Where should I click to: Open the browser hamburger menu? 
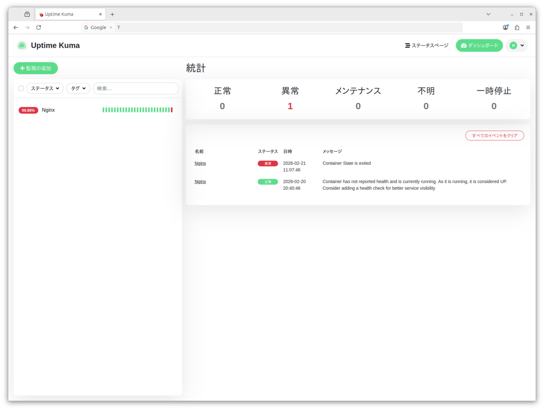pyautogui.click(x=528, y=28)
